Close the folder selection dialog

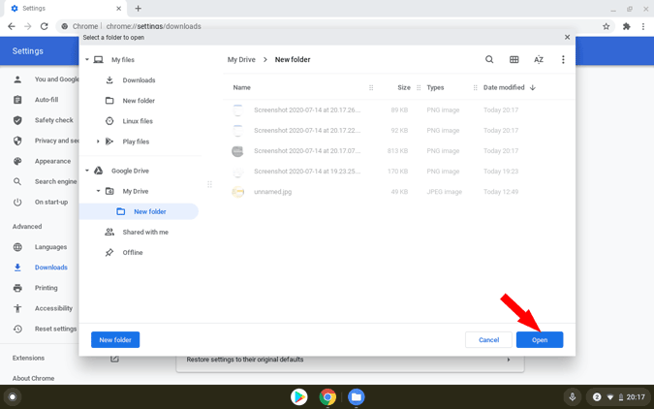(567, 37)
